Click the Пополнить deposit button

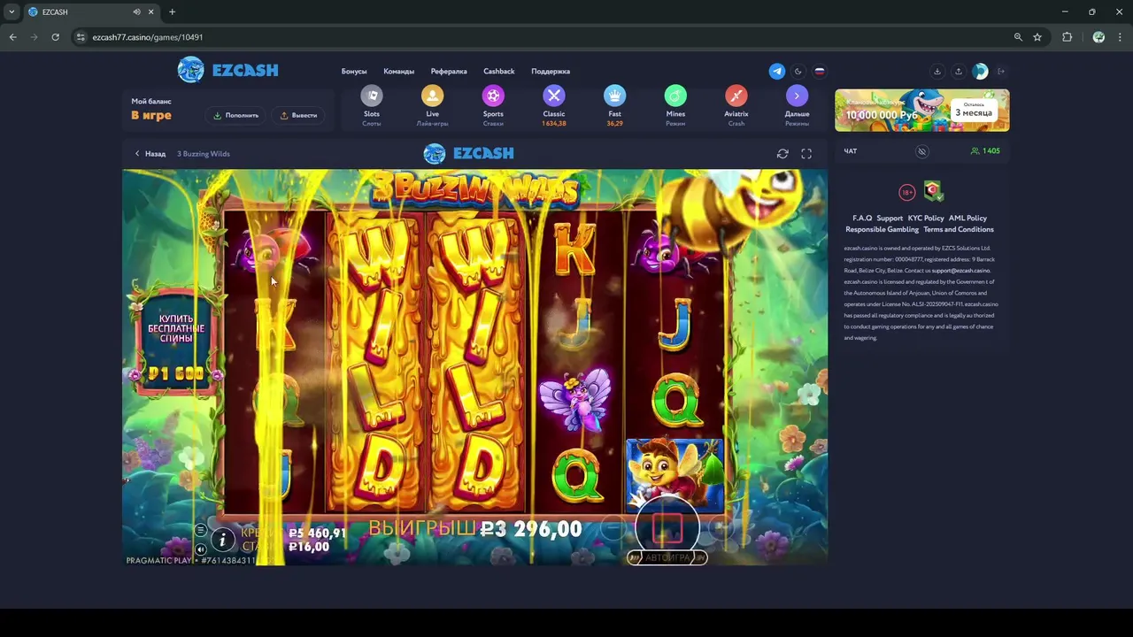click(235, 115)
